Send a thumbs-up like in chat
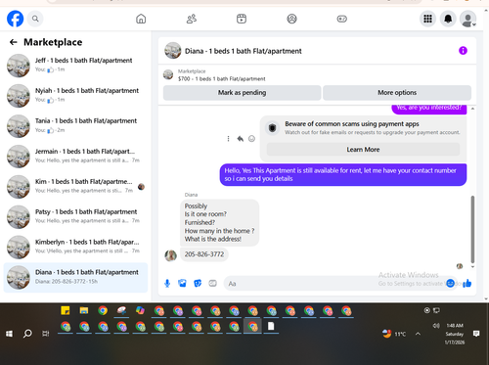 [467, 283]
